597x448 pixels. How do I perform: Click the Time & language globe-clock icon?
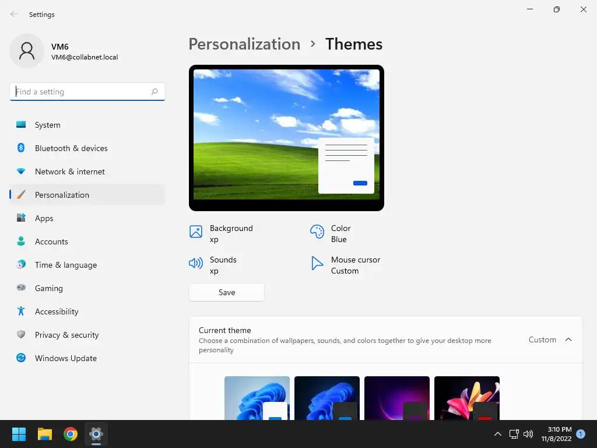point(21,264)
